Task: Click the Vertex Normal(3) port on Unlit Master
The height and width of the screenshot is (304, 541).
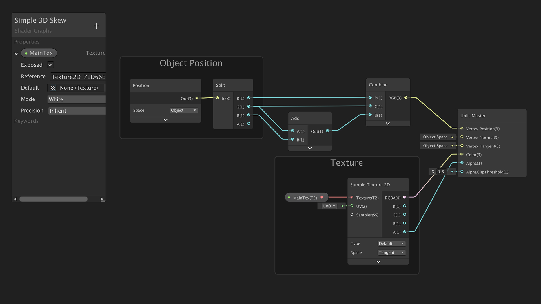Action: (462, 137)
